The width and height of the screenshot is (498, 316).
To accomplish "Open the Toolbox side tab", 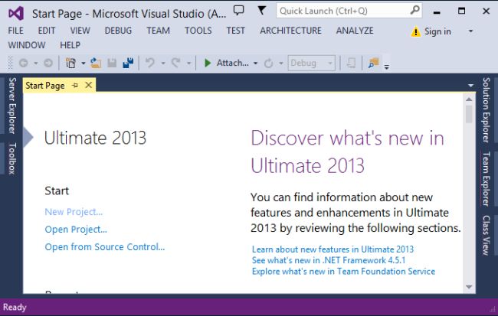I will click(x=12, y=158).
